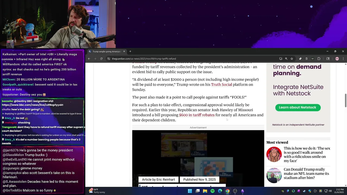Click the cartoon face thumbnail in Most viewed
Image resolution: width=347 pixels, height=195 pixels.
pos(274,154)
